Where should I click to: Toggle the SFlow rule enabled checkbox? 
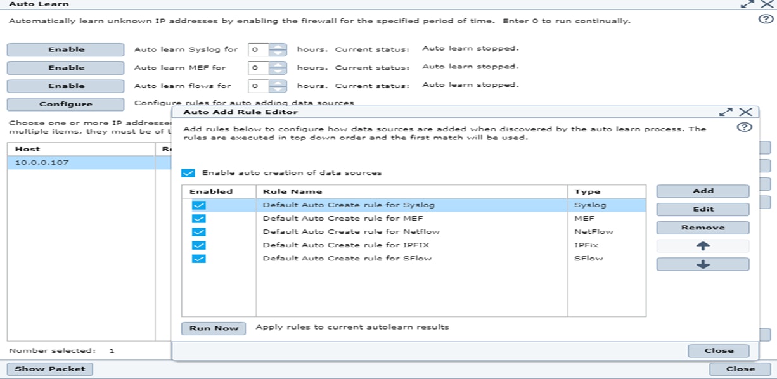pos(199,259)
